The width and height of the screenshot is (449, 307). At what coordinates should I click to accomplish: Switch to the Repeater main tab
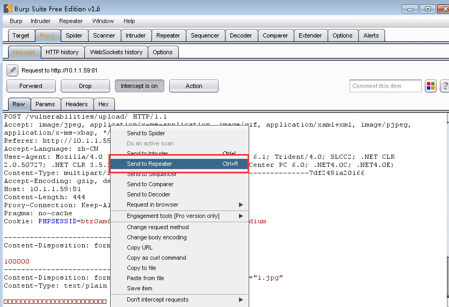(169, 35)
